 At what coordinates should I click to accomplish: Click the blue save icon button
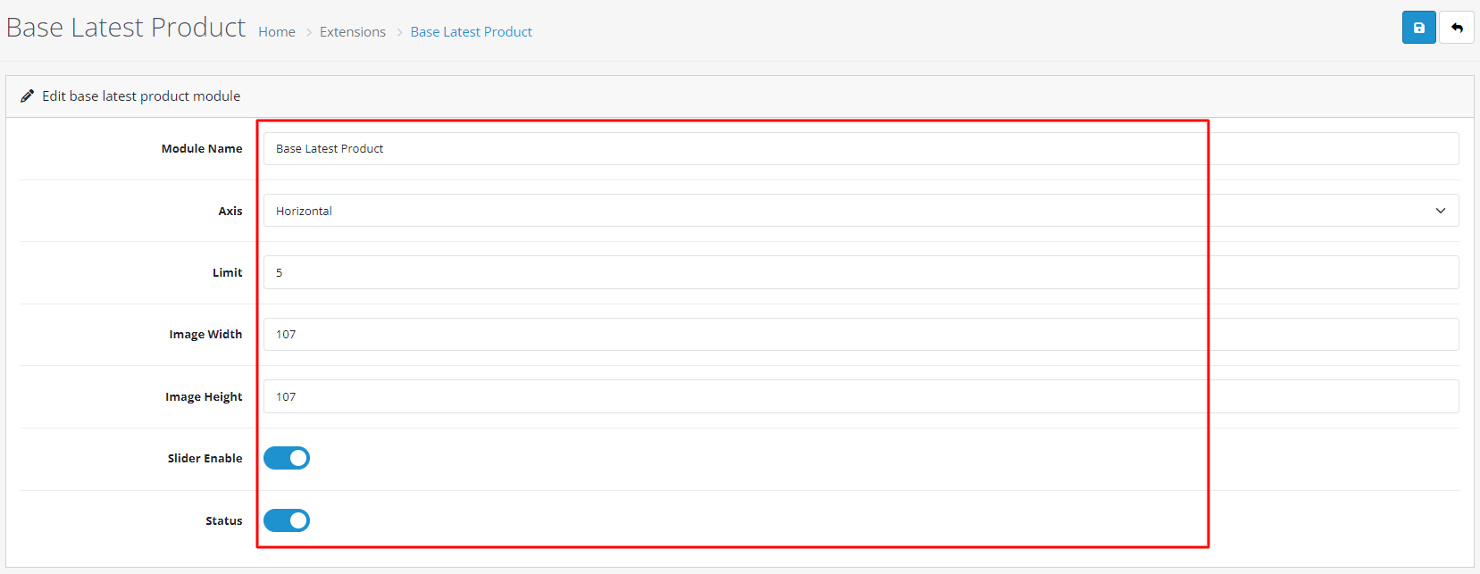point(1418,28)
